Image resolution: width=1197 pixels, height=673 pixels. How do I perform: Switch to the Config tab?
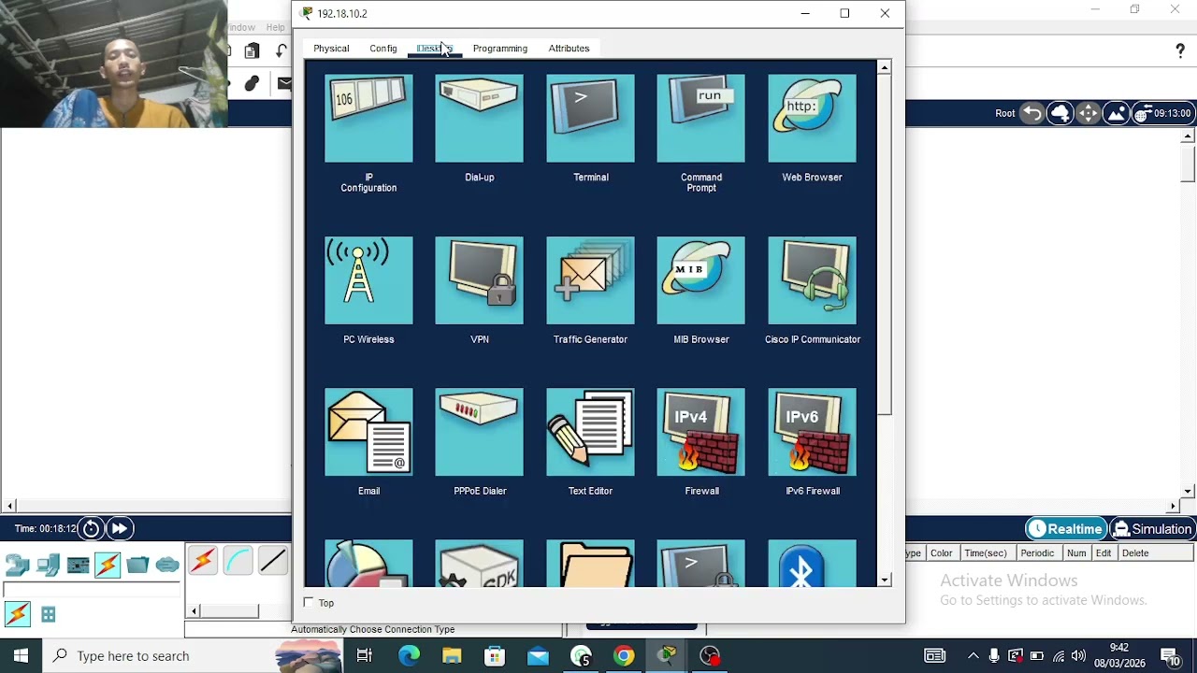coord(382,49)
